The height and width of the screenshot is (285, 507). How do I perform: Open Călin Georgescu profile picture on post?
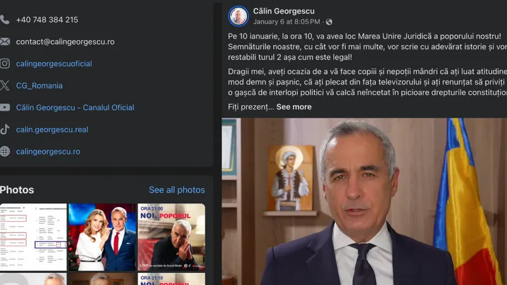pos(238,16)
